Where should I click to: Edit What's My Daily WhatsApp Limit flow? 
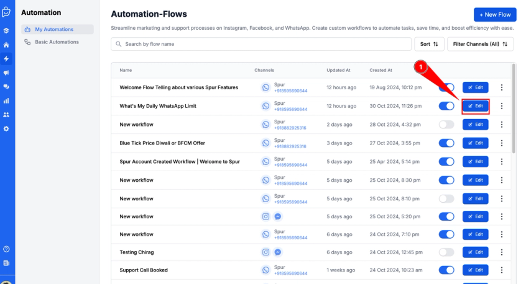tap(476, 106)
